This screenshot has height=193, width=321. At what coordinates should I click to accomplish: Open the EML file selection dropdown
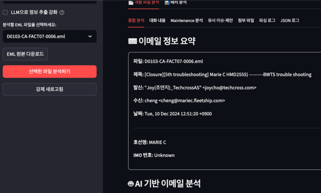point(50,36)
